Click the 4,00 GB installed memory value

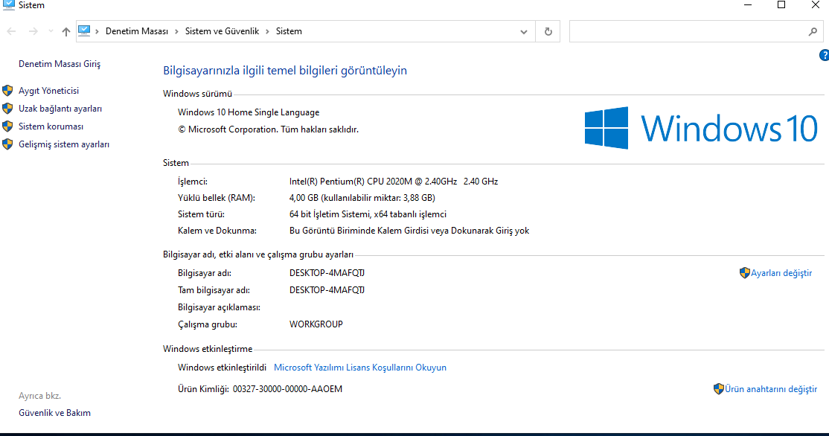click(x=362, y=198)
